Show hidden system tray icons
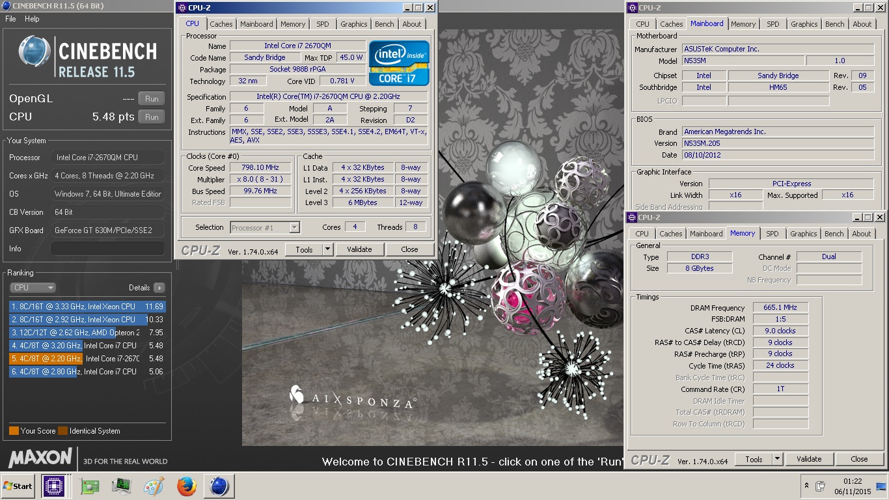 (x=807, y=486)
